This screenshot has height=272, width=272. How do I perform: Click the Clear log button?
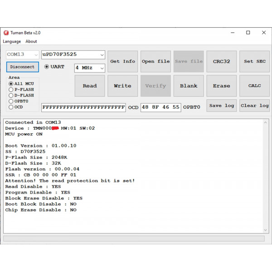254,106
